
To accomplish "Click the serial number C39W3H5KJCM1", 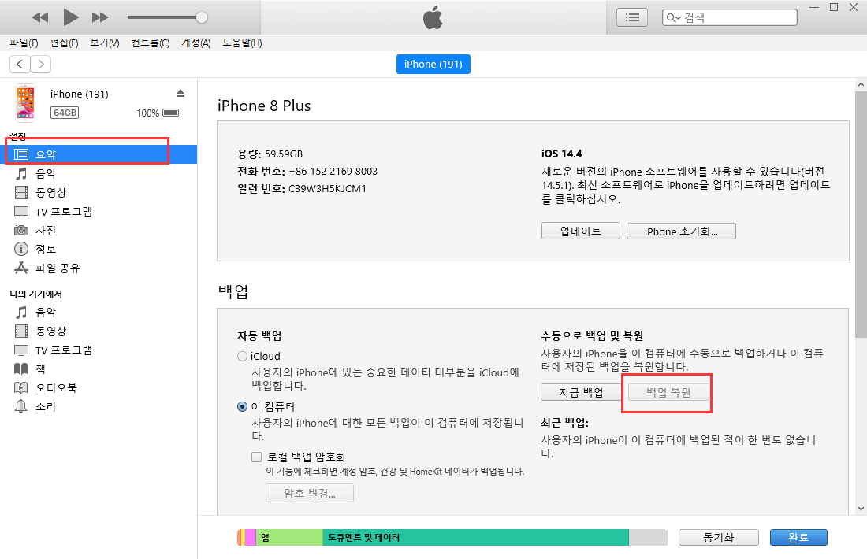I will [327, 188].
